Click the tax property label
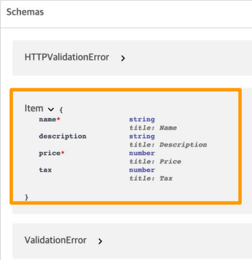The image size is (252, 260). (x=45, y=170)
